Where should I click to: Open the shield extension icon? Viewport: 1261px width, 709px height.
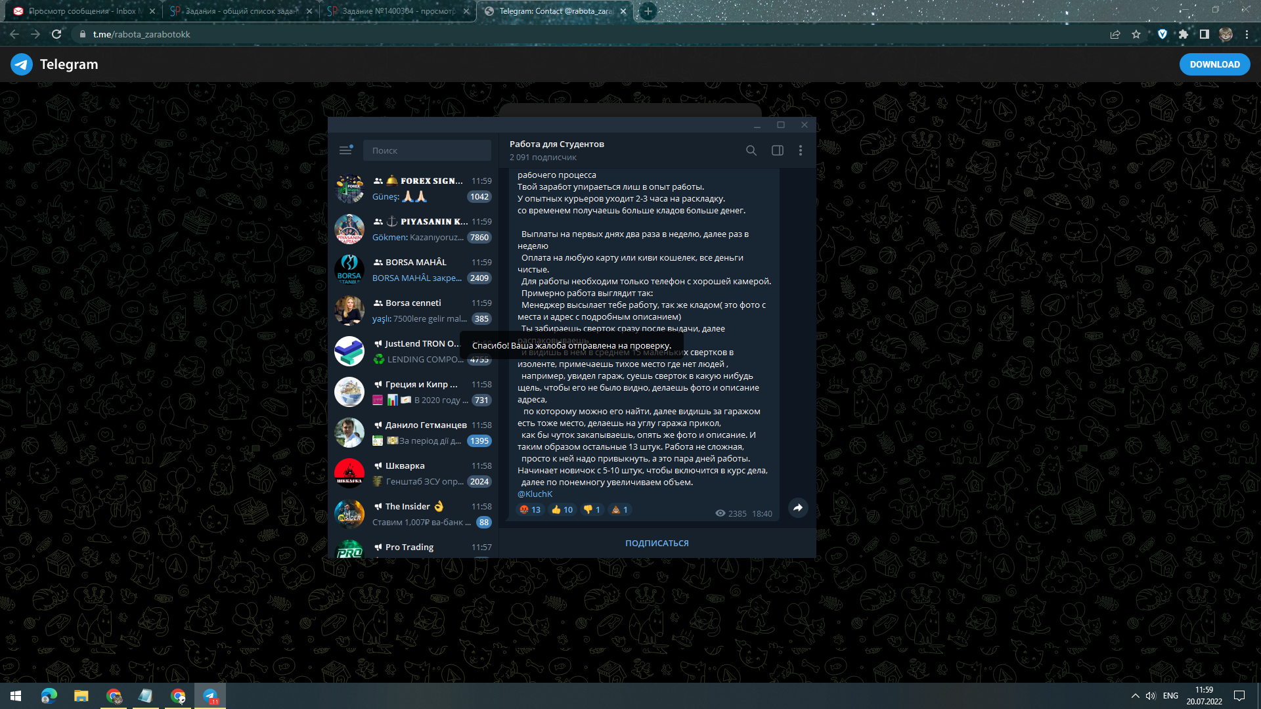(x=1162, y=34)
